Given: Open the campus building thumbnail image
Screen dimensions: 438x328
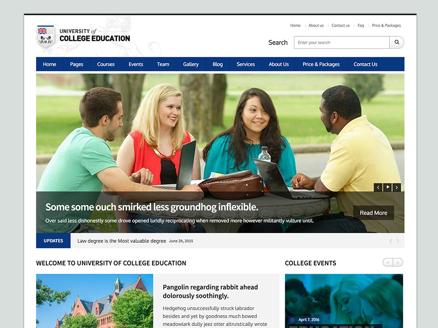Looking at the screenshot, I should [x=95, y=301].
